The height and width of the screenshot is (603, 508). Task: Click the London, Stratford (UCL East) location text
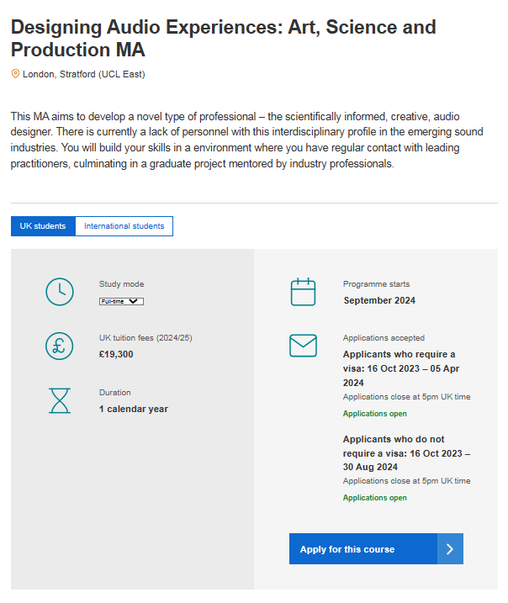[x=84, y=74]
